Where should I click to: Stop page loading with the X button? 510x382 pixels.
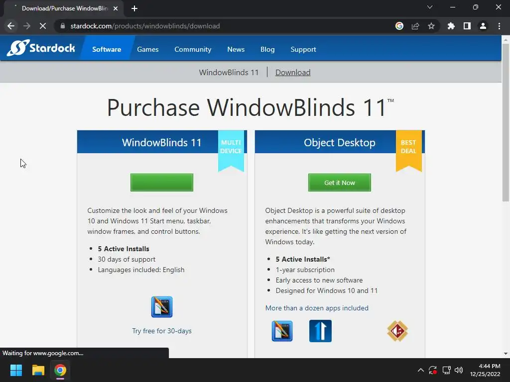pyautogui.click(x=43, y=26)
